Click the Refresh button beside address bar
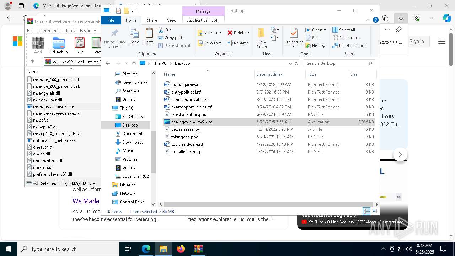This screenshot has width=455, height=256. (296, 63)
